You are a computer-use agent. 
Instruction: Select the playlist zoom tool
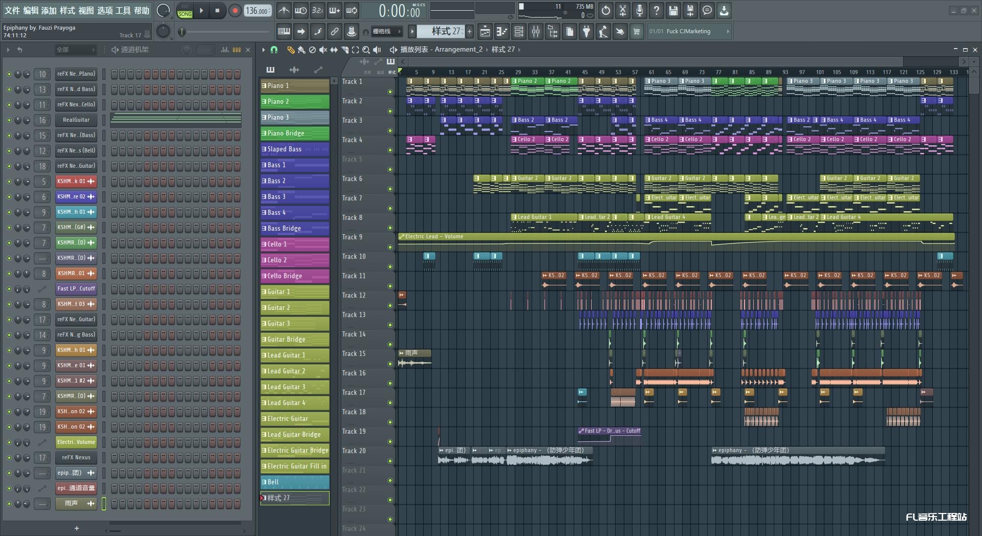click(366, 50)
